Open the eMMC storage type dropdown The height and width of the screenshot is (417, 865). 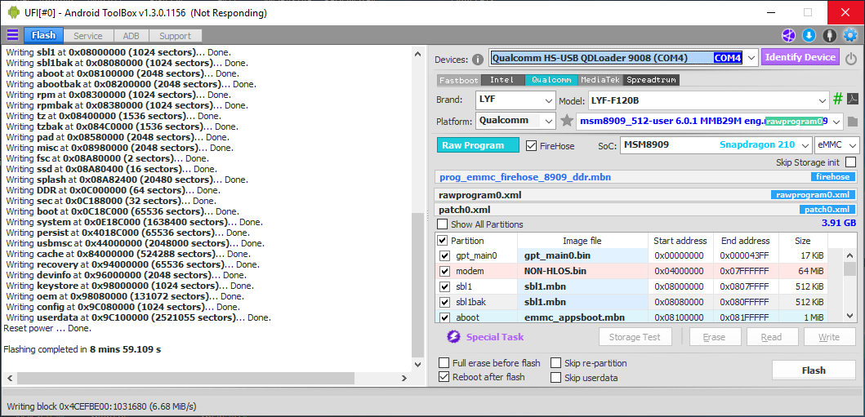coord(854,145)
